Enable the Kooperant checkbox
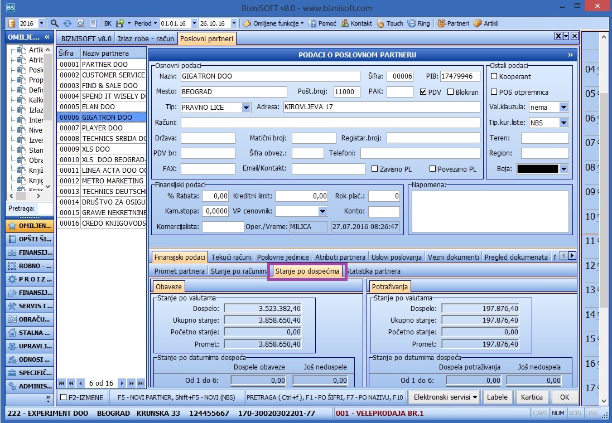Screen dimensions: 612x423 click(494, 76)
